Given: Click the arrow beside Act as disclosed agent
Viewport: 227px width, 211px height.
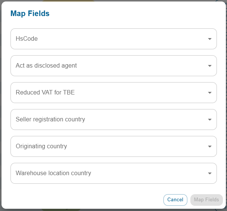Looking at the screenshot, I should coord(209,66).
